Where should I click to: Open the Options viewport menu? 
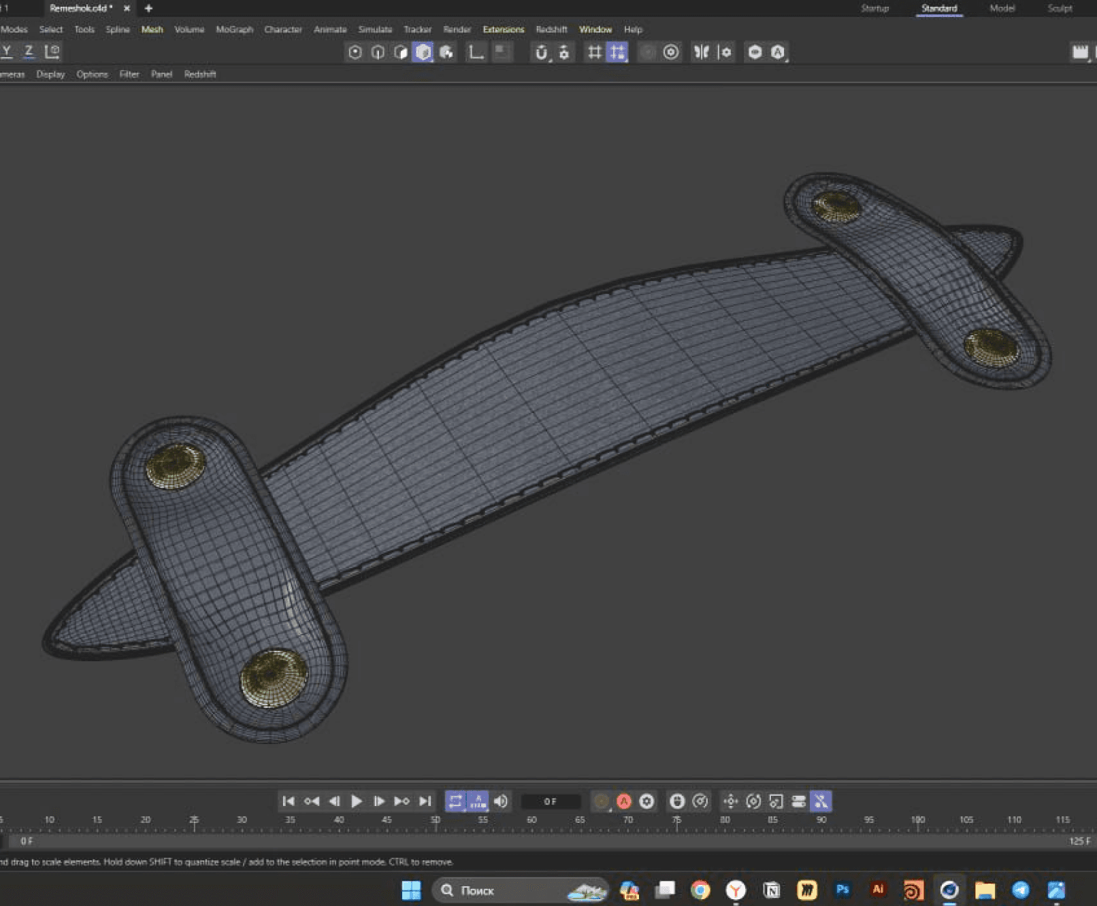92,74
